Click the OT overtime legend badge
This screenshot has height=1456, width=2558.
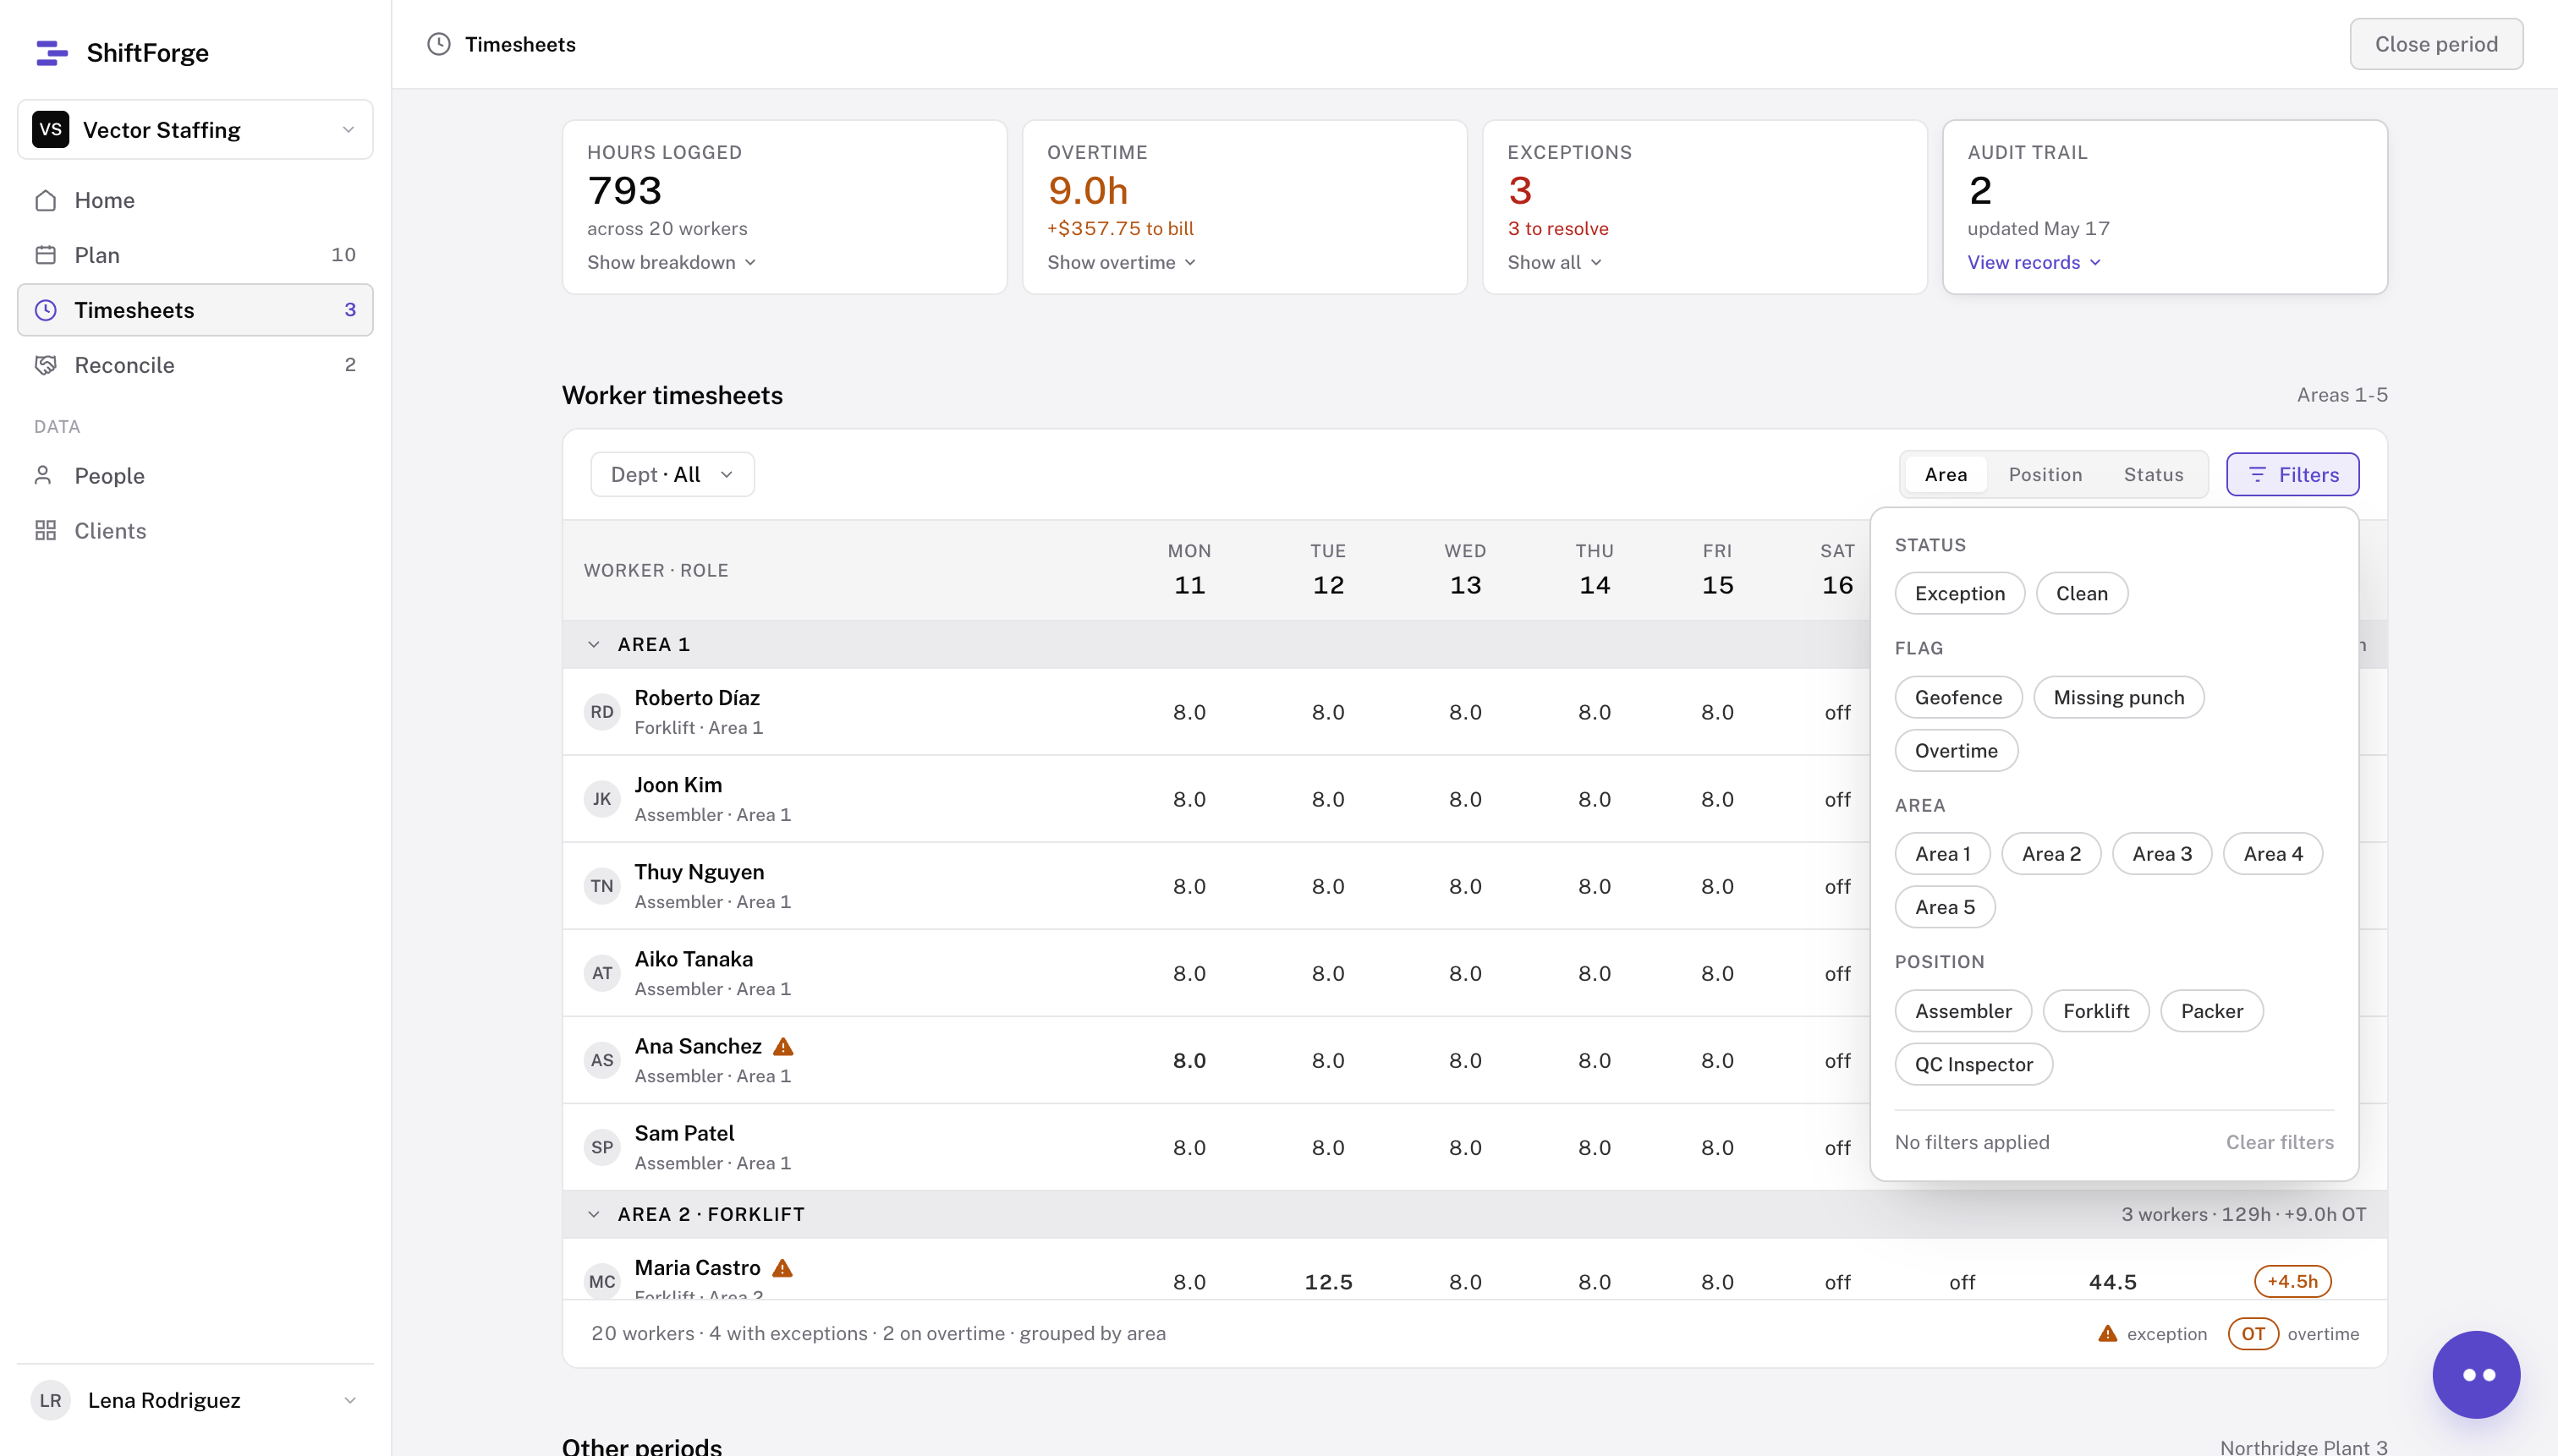[x=2253, y=1333]
